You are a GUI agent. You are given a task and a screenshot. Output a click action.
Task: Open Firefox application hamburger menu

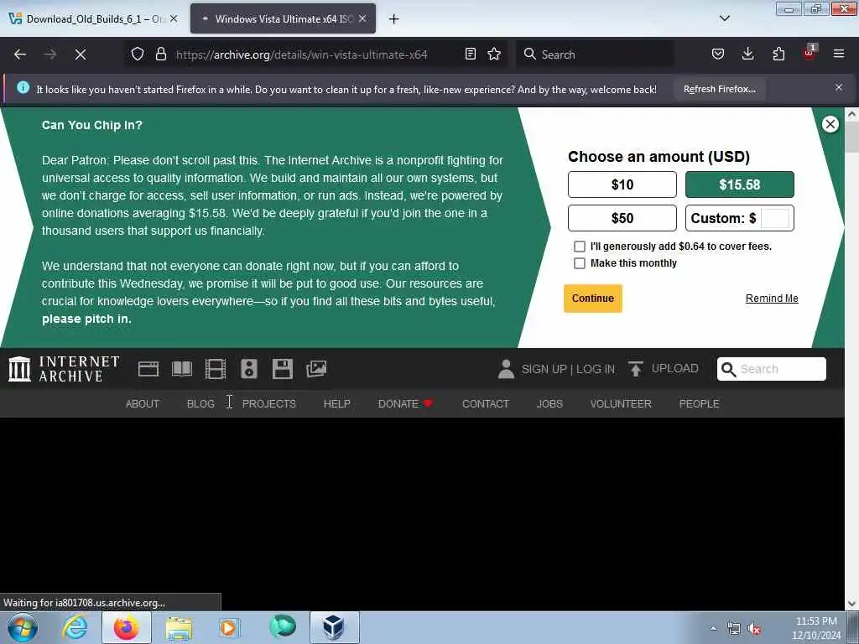[839, 55]
